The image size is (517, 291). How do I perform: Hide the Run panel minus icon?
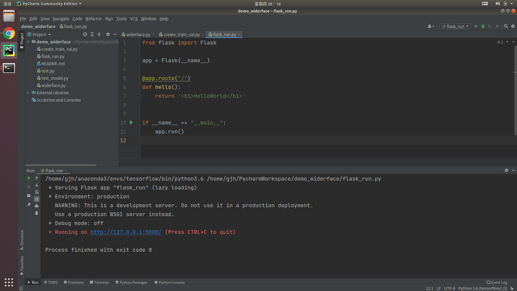[513, 170]
